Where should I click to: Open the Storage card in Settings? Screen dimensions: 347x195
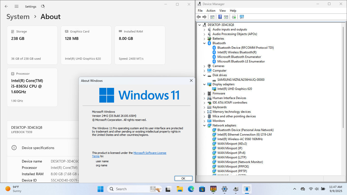coord(32,45)
